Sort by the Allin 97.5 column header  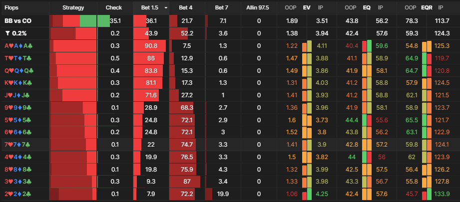point(258,8)
